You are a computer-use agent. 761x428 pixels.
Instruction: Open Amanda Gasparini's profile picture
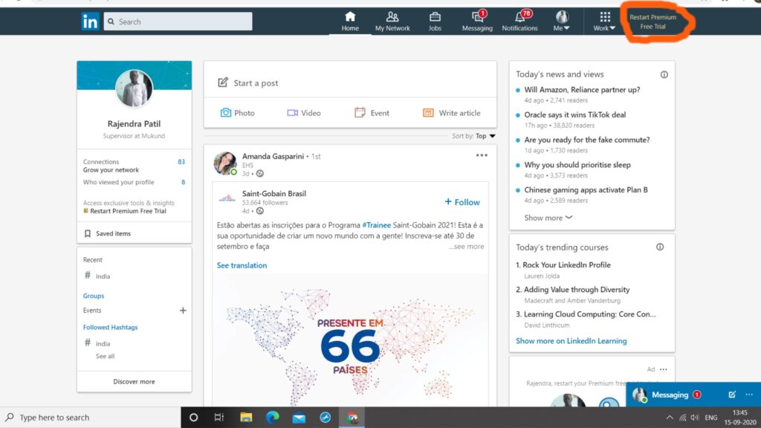pyautogui.click(x=225, y=163)
